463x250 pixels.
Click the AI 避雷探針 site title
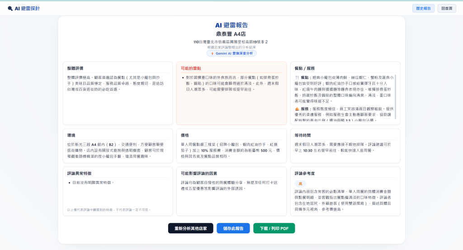click(27, 9)
